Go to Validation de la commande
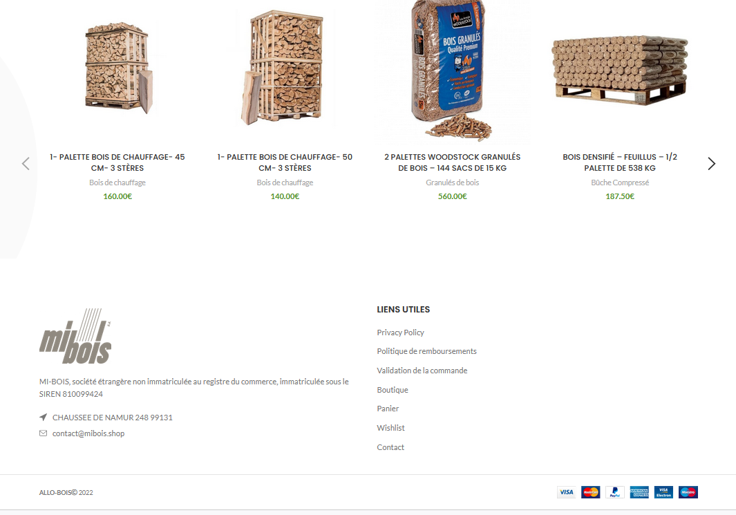The height and width of the screenshot is (515, 736). coord(422,371)
